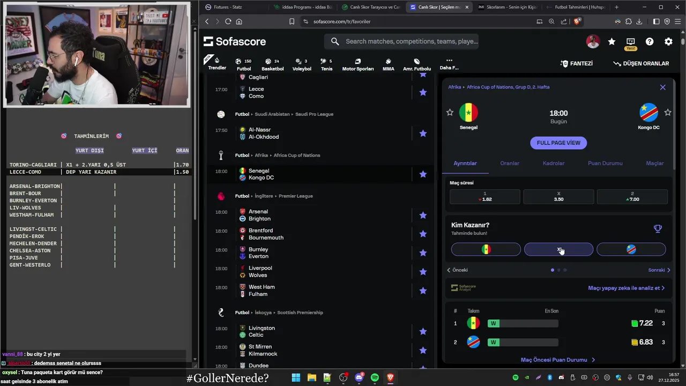Open File Explorer from the taskbar
This screenshot has width=686, height=386.
coord(311,378)
